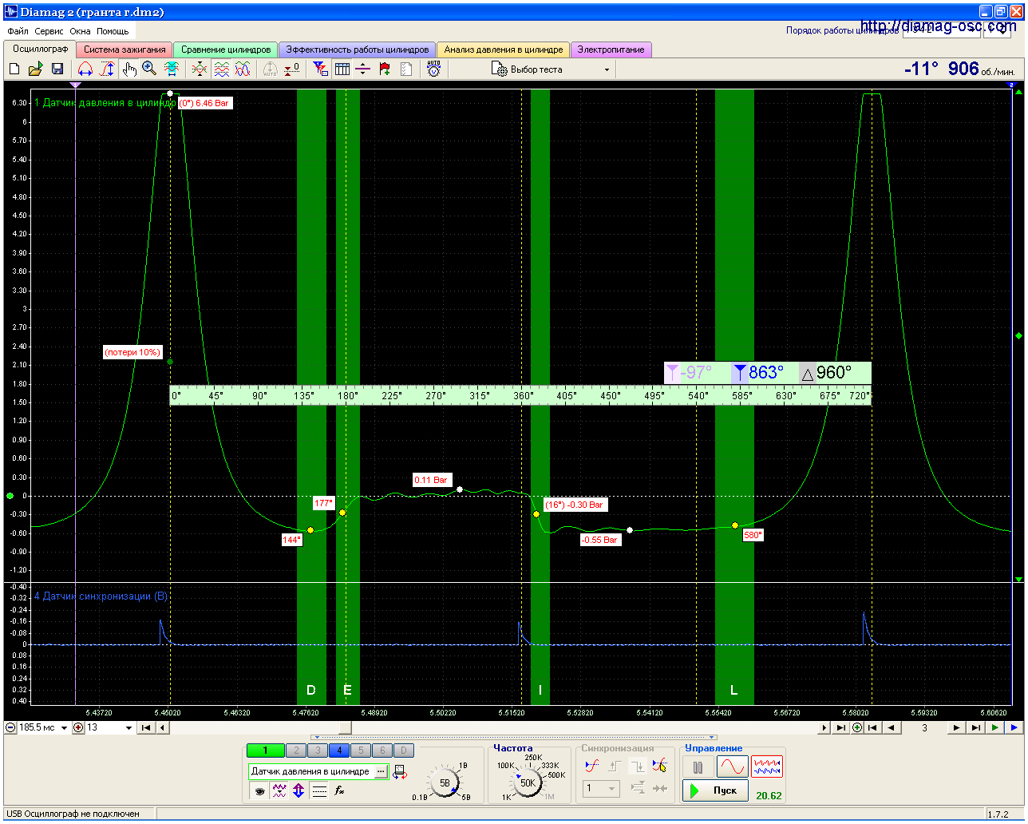Toggle the overlaid blue waveforms view
The width and height of the screenshot is (1028, 824).
(x=243, y=69)
